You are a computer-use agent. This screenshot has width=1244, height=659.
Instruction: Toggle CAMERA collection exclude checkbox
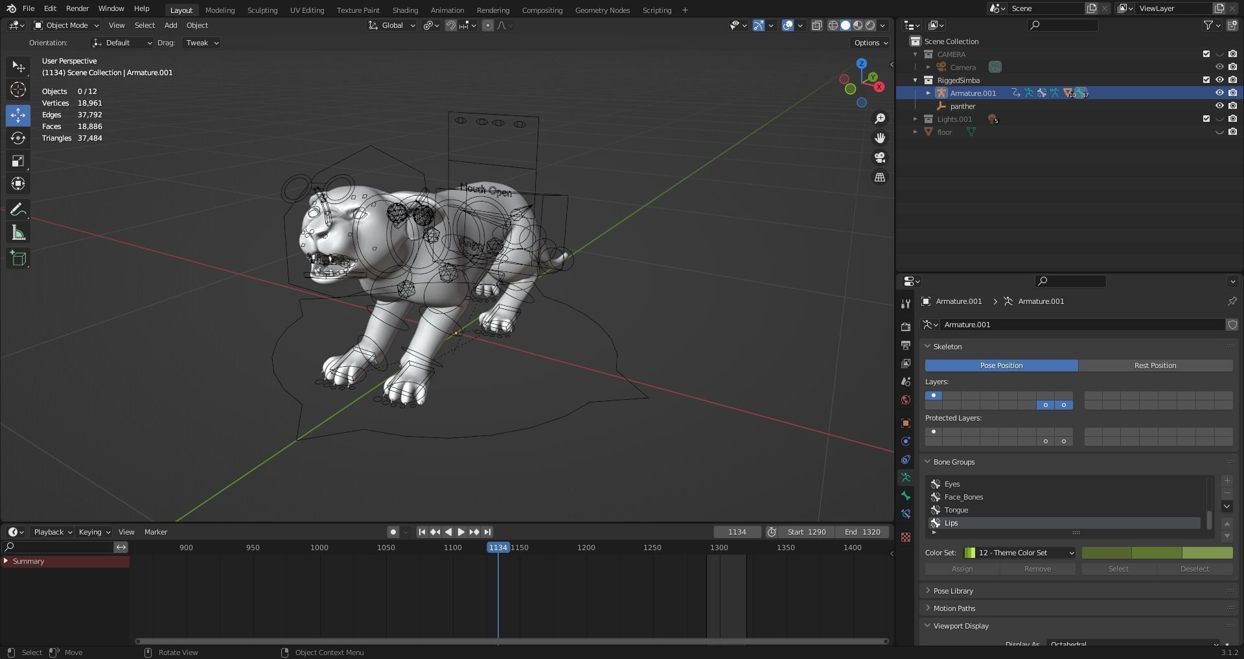point(1206,54)
